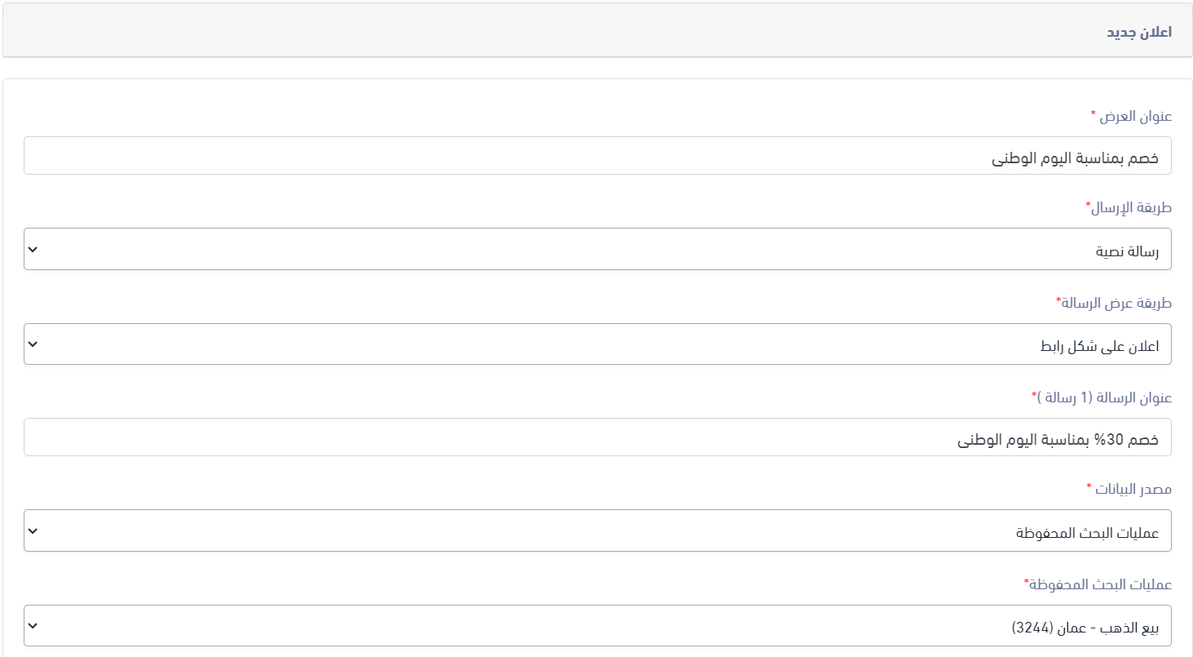Click the chevron arrow of 'بيع الذهب - عمان' select
Screen dimensions: 1193x657
[x=33, y=626]
